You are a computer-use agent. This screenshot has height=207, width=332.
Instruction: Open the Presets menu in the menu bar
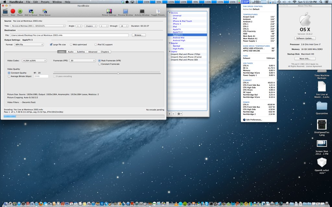(x=45, y=2)
